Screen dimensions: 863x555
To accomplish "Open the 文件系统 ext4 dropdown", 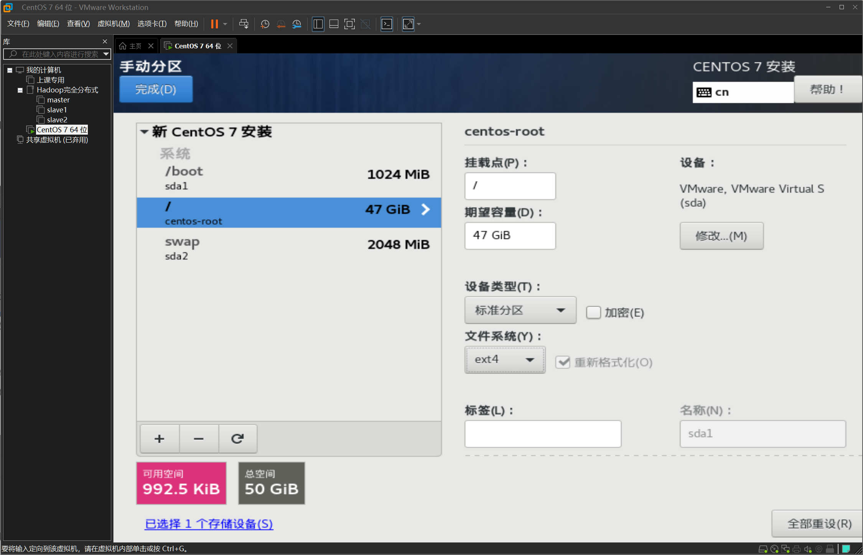I will 505,360.
